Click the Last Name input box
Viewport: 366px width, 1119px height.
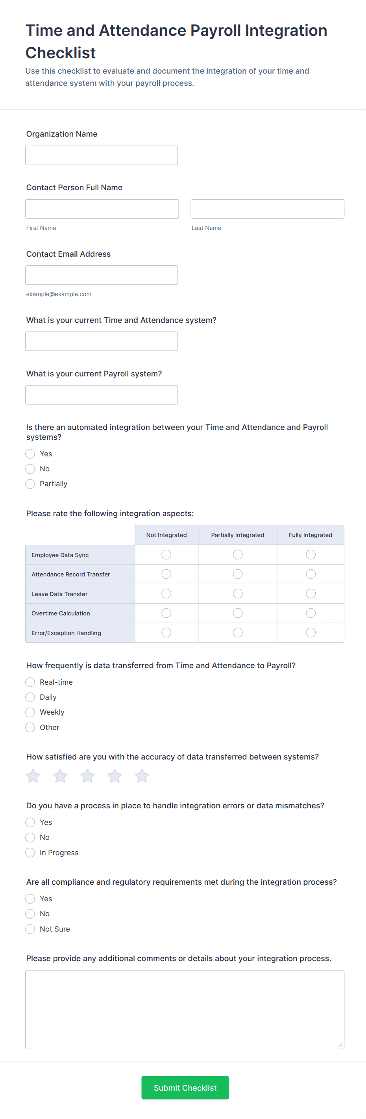tap(267, 209)
